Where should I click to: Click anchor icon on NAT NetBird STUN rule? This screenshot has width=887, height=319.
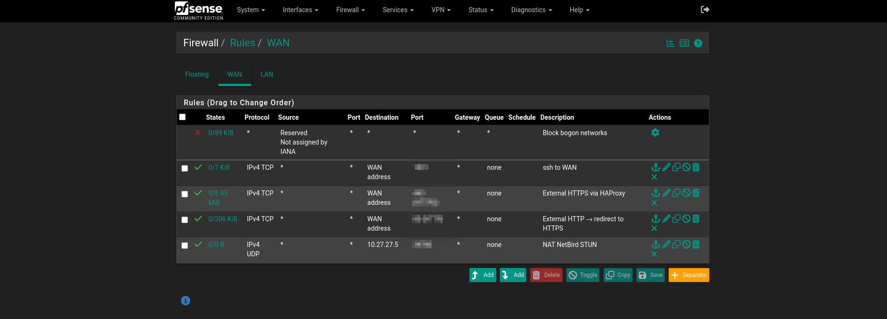point(656,244)
